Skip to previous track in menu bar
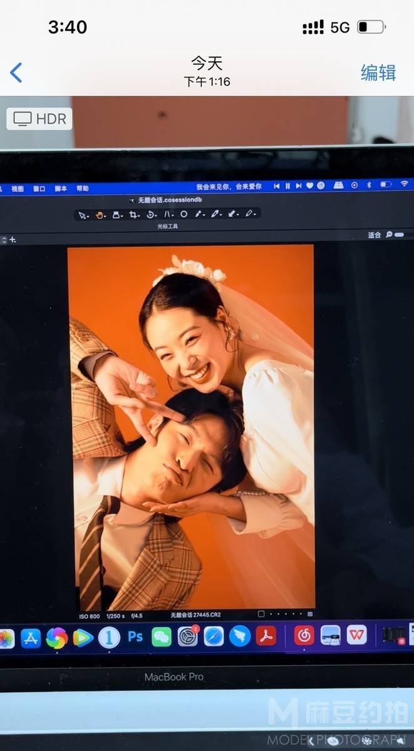This screenshot has height=751, width=414. coord(277,186)
